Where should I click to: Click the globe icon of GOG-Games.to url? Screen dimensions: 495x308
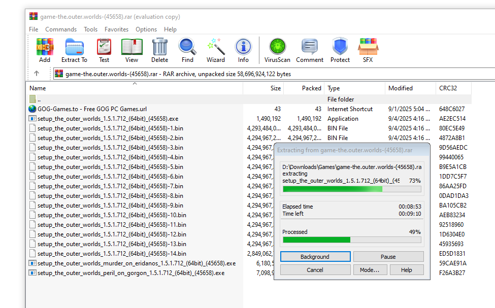pyautogui.click(x=32, y=109)
